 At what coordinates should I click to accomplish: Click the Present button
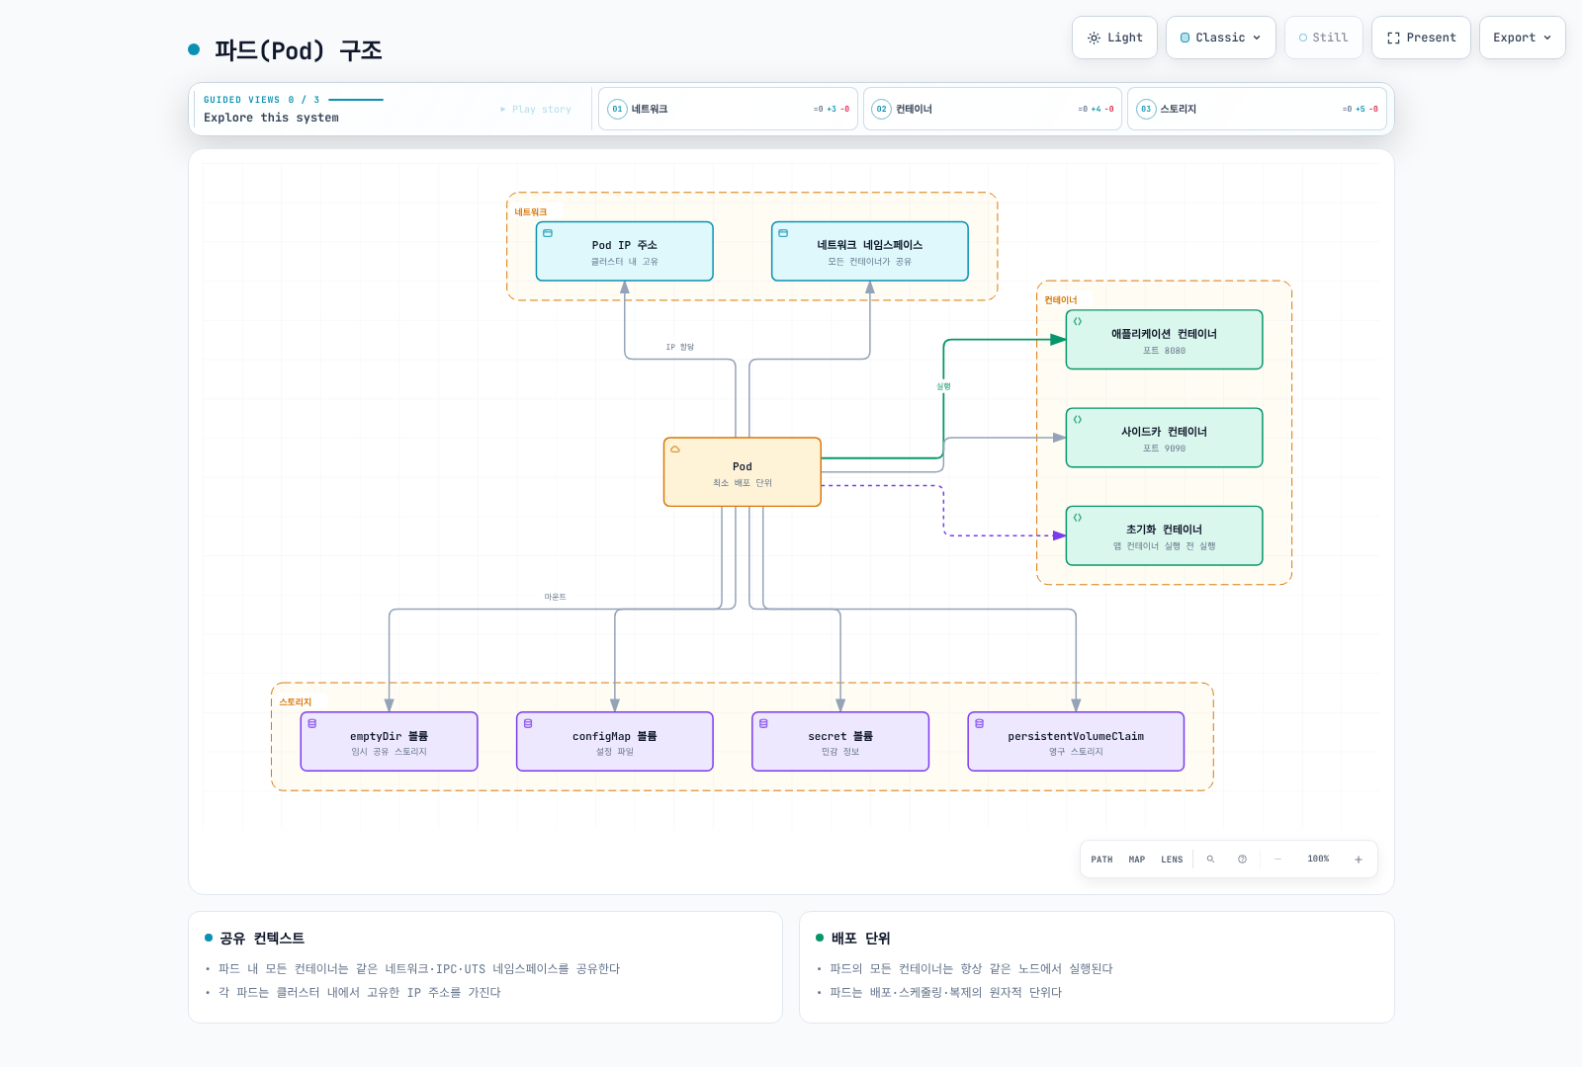click(1421, 38)
